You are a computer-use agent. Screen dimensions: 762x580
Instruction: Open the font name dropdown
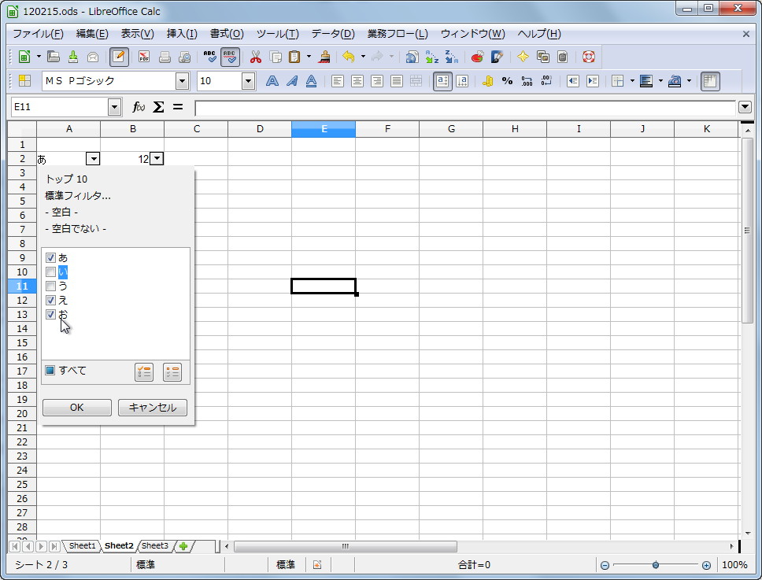183,81
